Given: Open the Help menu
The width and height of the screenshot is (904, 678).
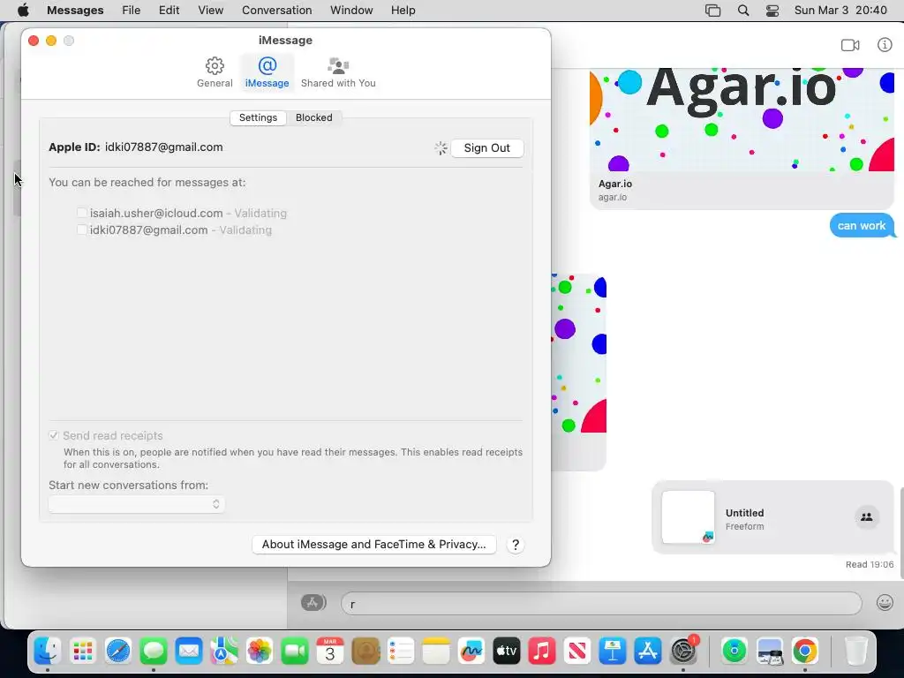Looking at the screenshot, I should click(x=403, y=11).
